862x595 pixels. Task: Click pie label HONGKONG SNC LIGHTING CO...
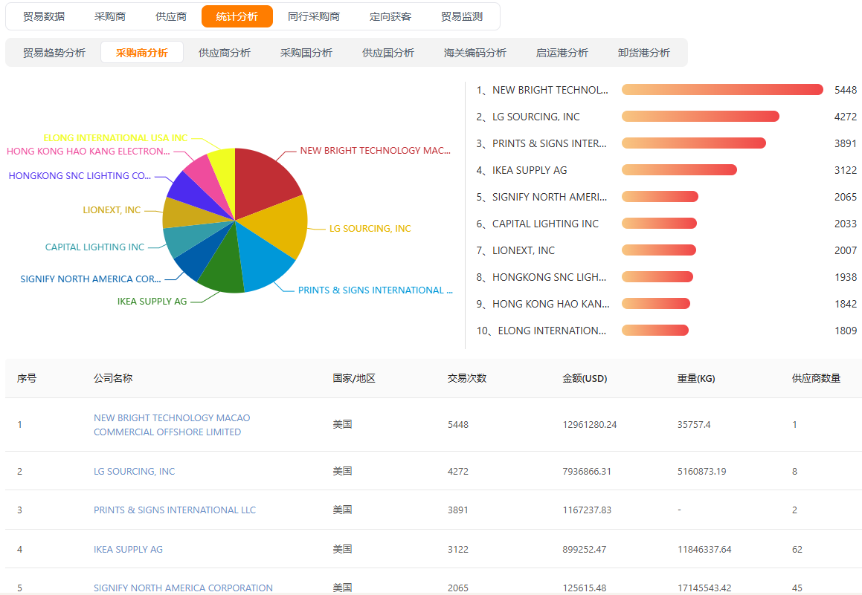pyautogui.click(x=79, y=175)
